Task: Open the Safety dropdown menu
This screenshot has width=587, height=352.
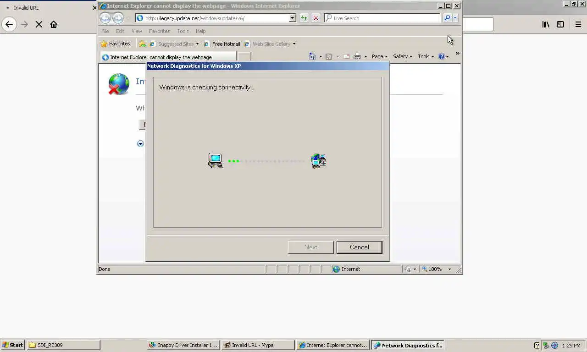Action: [x=402, y=56]
